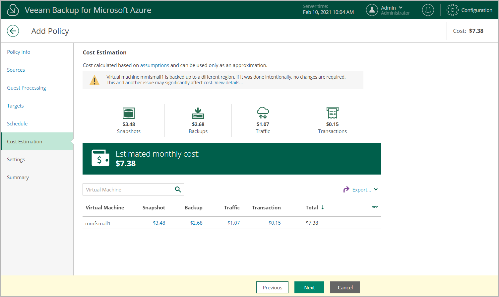
Task: Click the server time Feb 10, 2021 text
Action: coord(328,12)
